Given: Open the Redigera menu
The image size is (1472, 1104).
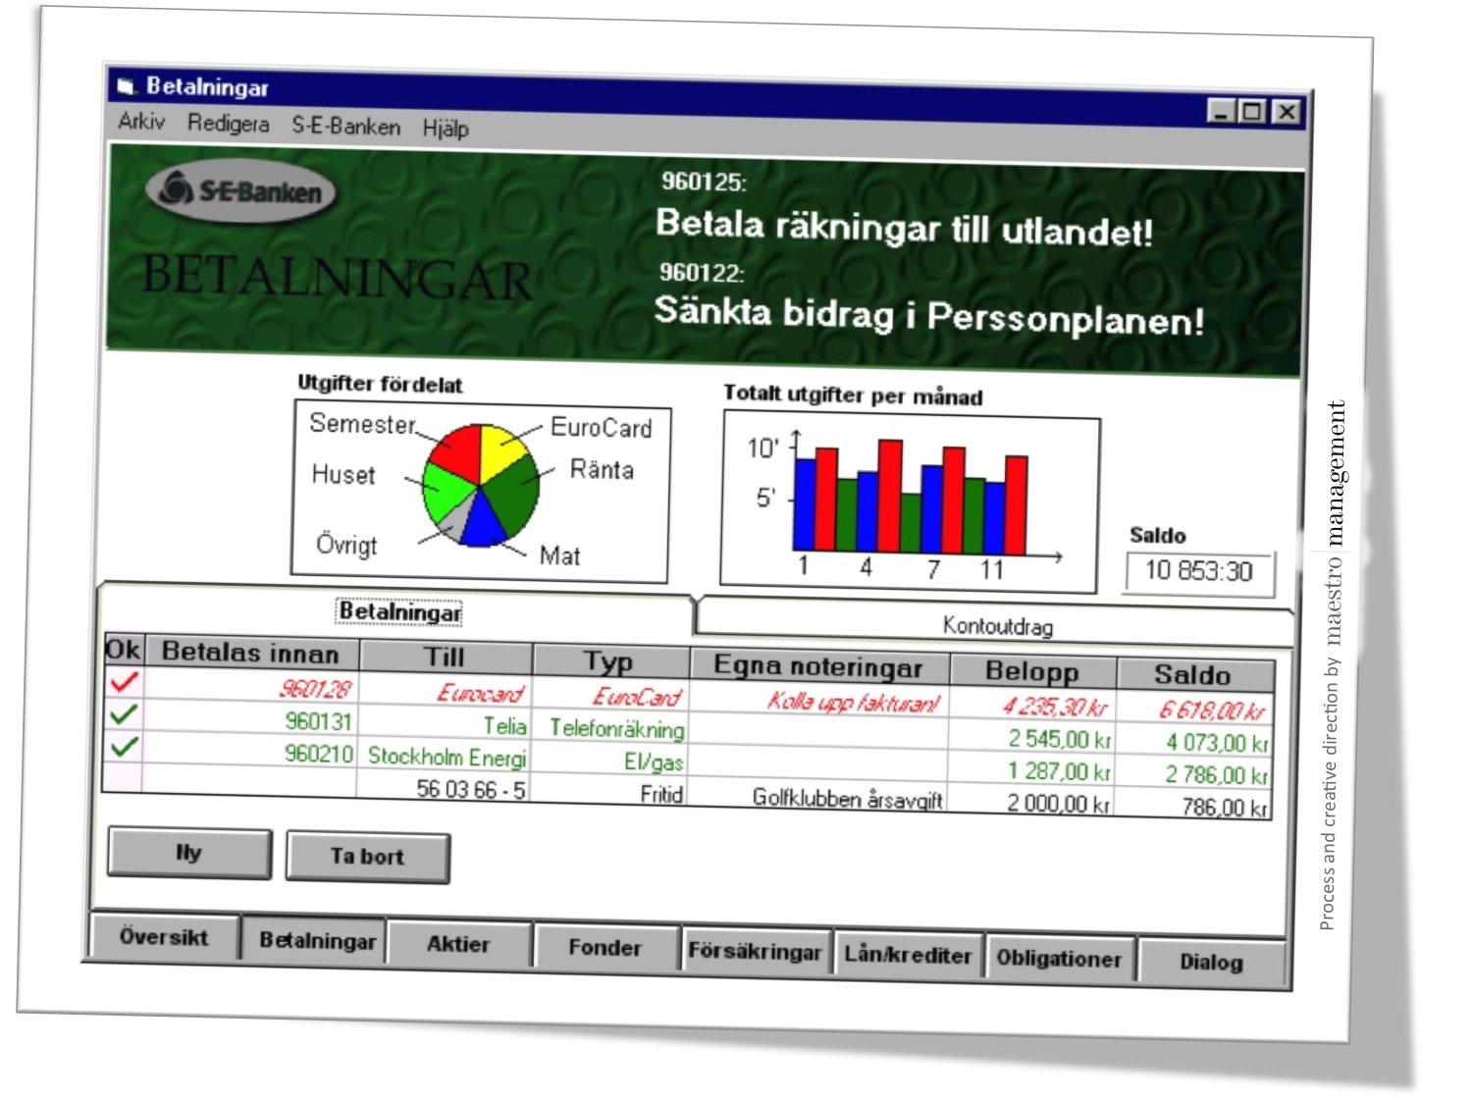Looking at the screenshot, I should pyautogui.click(x=229, y=124).
